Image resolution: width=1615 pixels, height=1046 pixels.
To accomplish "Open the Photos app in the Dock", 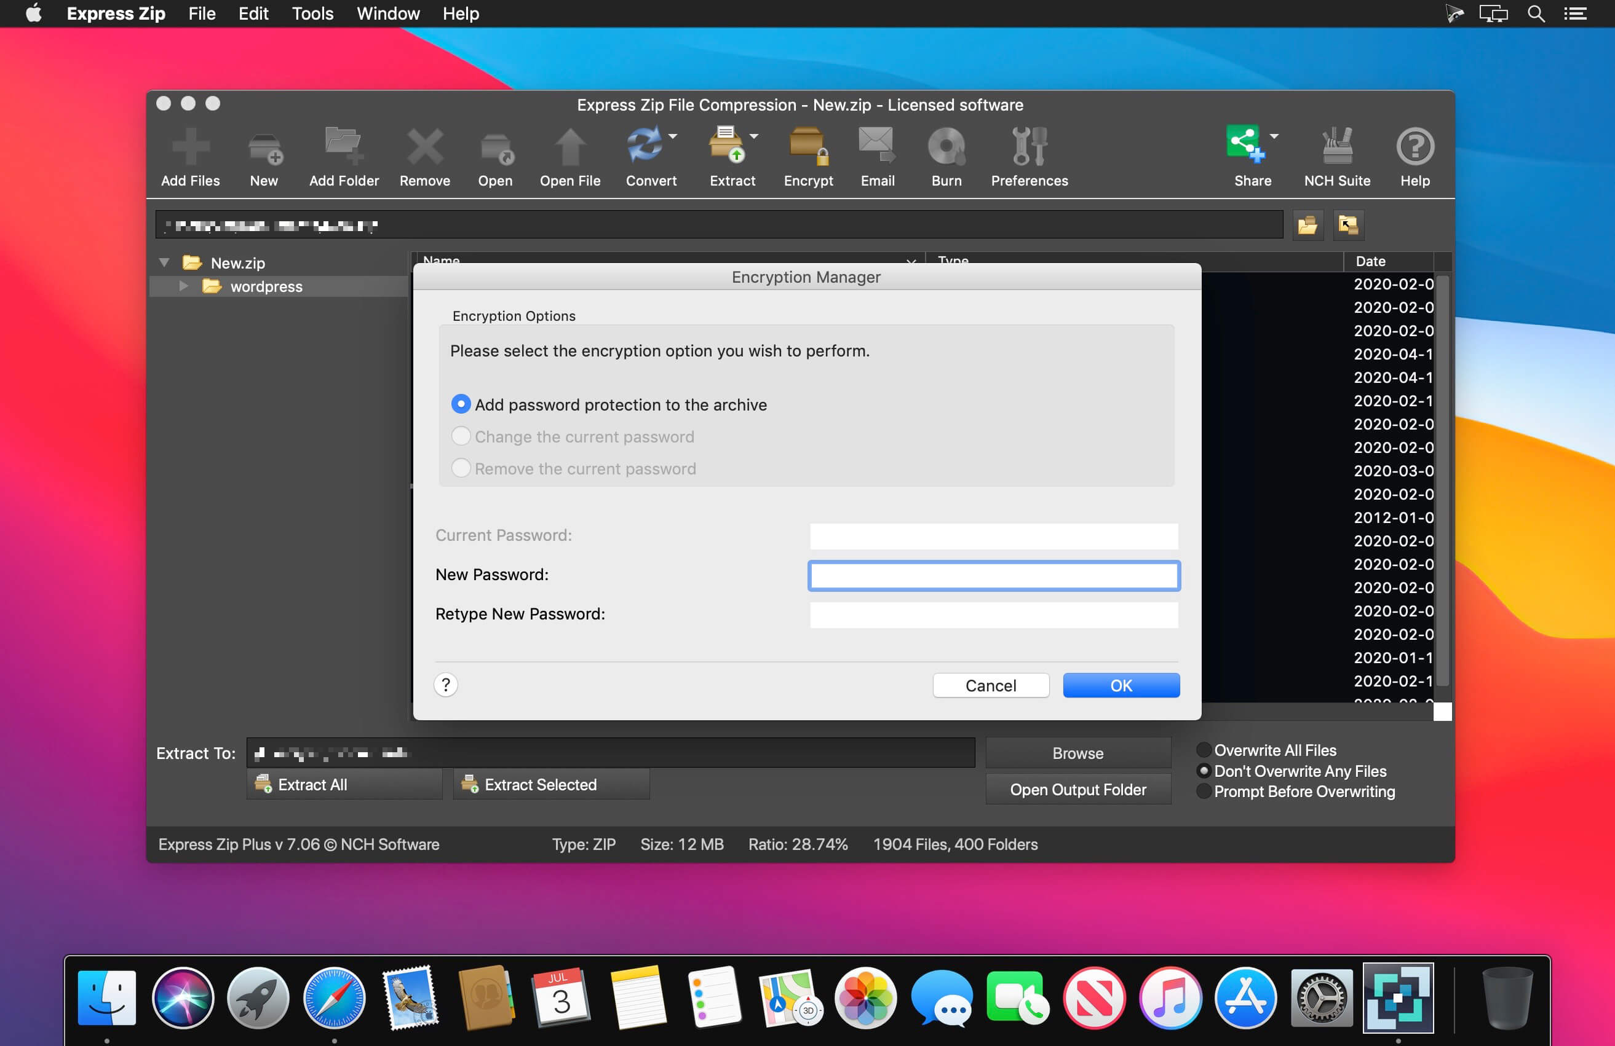I will tap(865, 997).
